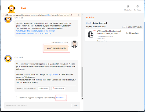Click the chat scrollbar thumb
This screenshot has height=112, width=145.
(82, 82)
